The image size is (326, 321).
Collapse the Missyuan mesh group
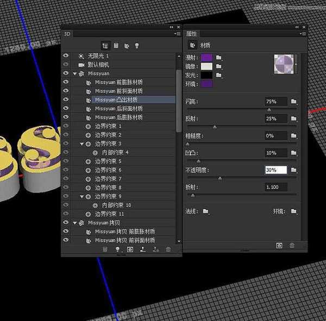pyautogui.click(x=75, y=73)
